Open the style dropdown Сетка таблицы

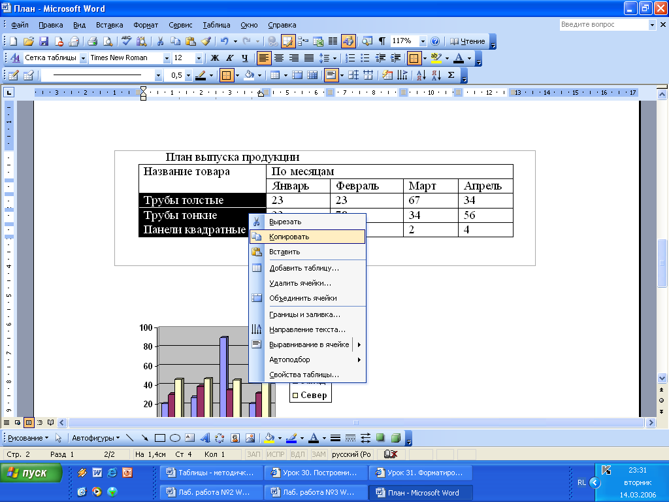click(83, 58)
